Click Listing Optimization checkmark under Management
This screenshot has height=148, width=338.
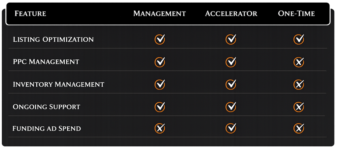[160, 39]
